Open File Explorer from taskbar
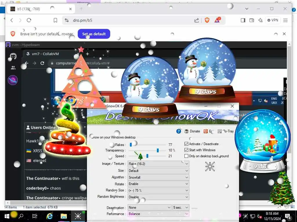 tap(64, 216)
